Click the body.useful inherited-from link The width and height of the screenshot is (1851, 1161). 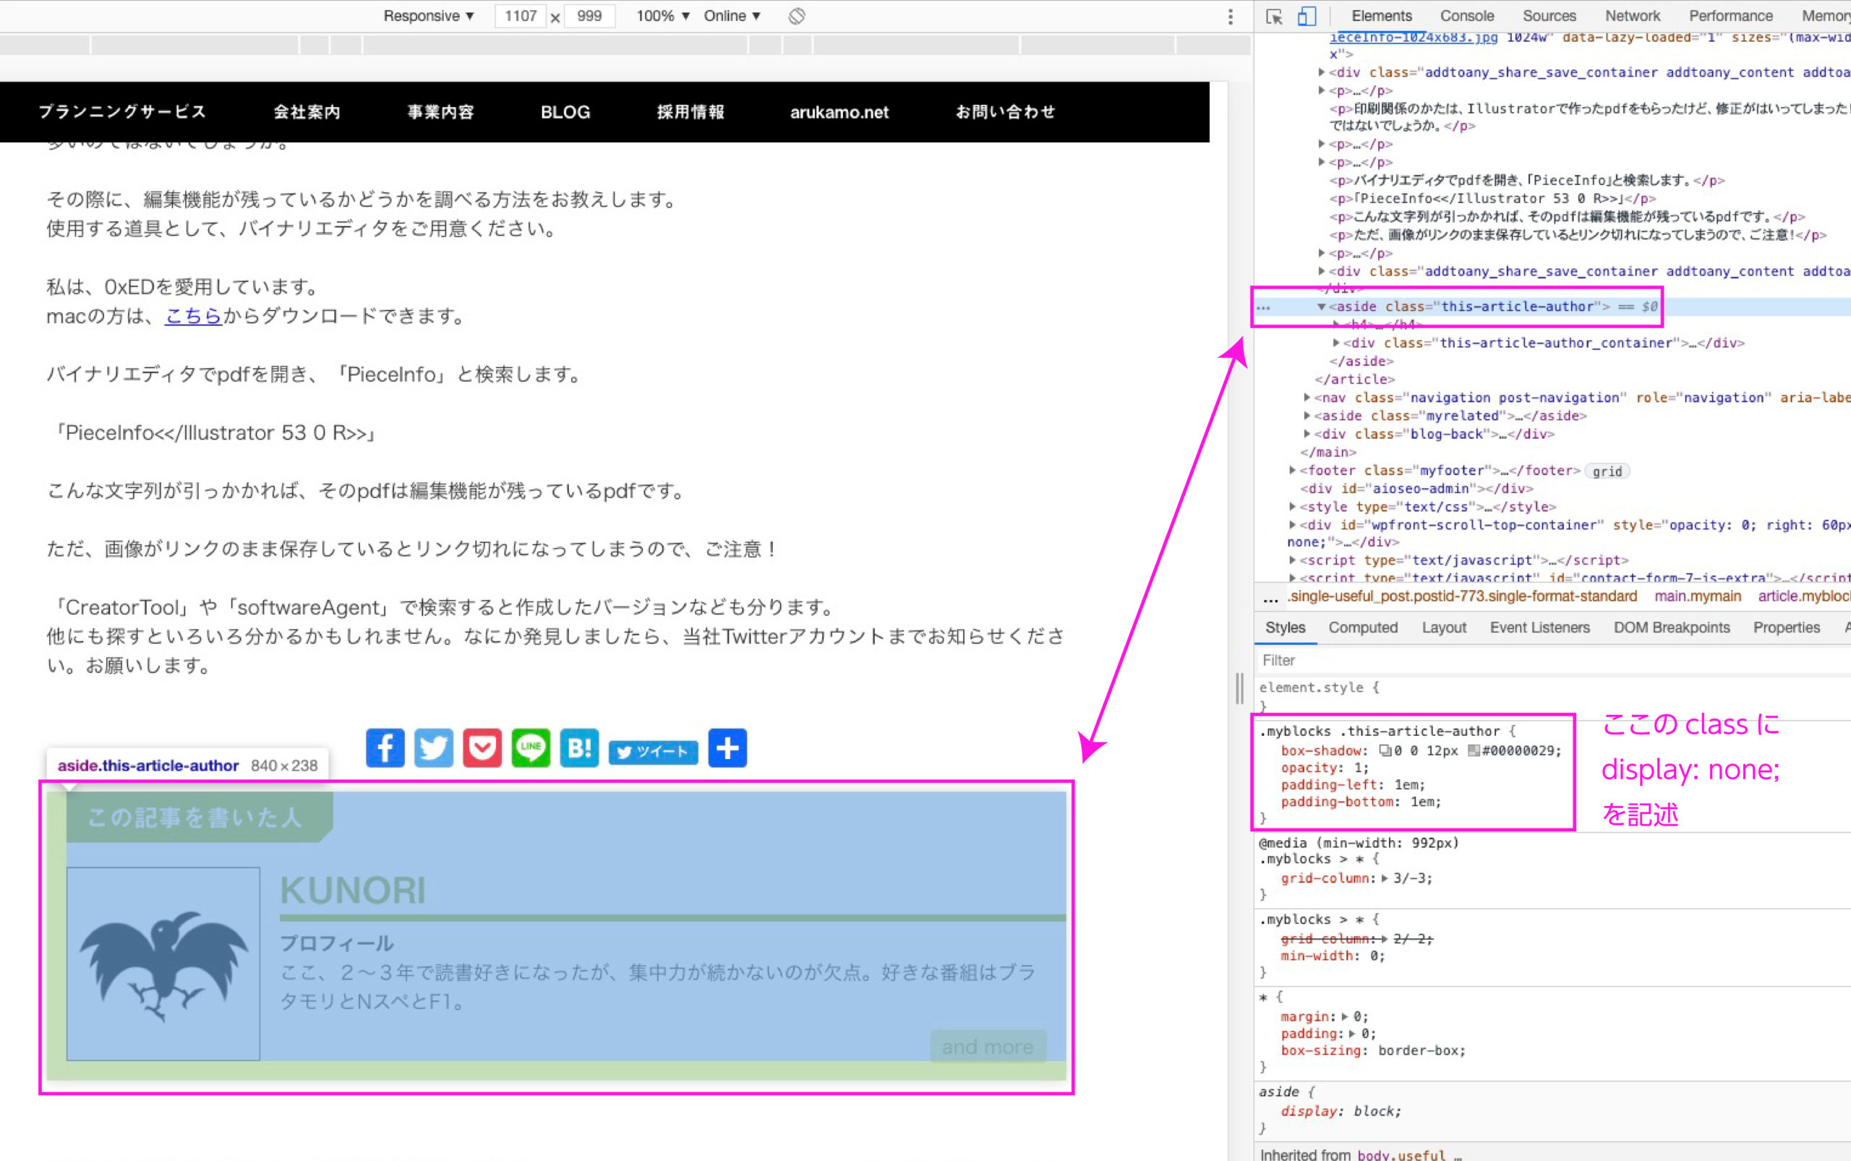pyautogui.click(x=1401, y=1154)
